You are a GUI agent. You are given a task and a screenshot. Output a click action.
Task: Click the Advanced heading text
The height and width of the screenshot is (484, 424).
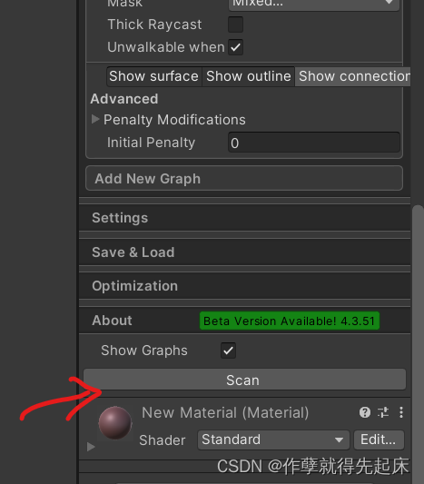point(124,99)
